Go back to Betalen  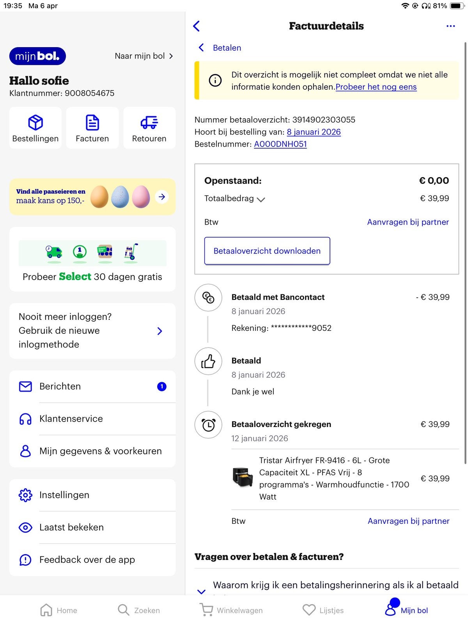tap(220, 48)
